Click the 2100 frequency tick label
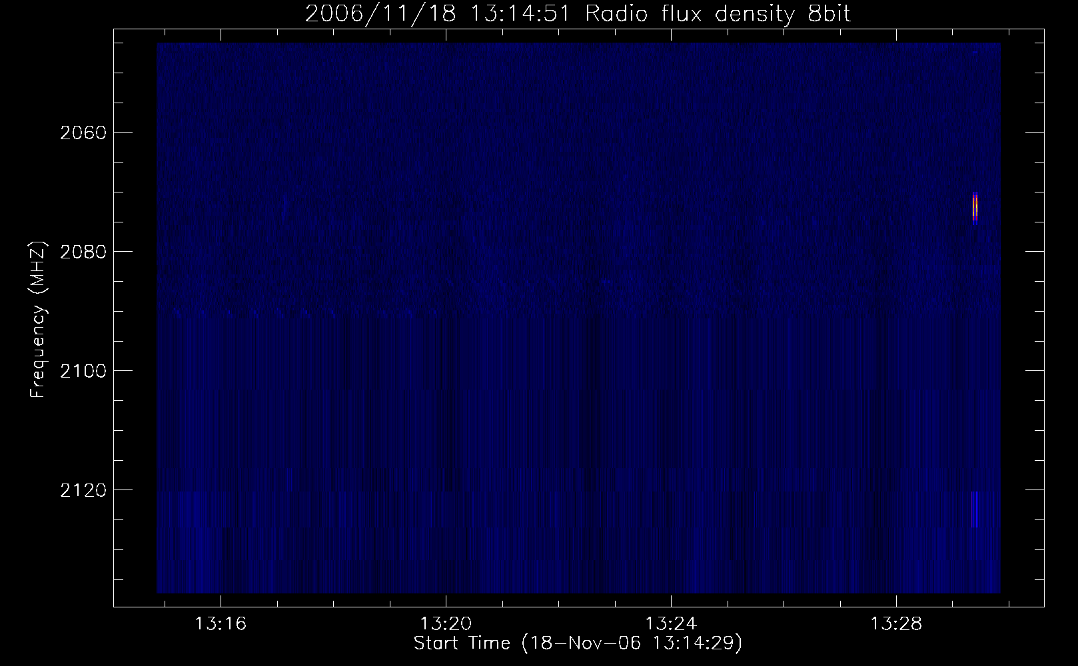 83,371
